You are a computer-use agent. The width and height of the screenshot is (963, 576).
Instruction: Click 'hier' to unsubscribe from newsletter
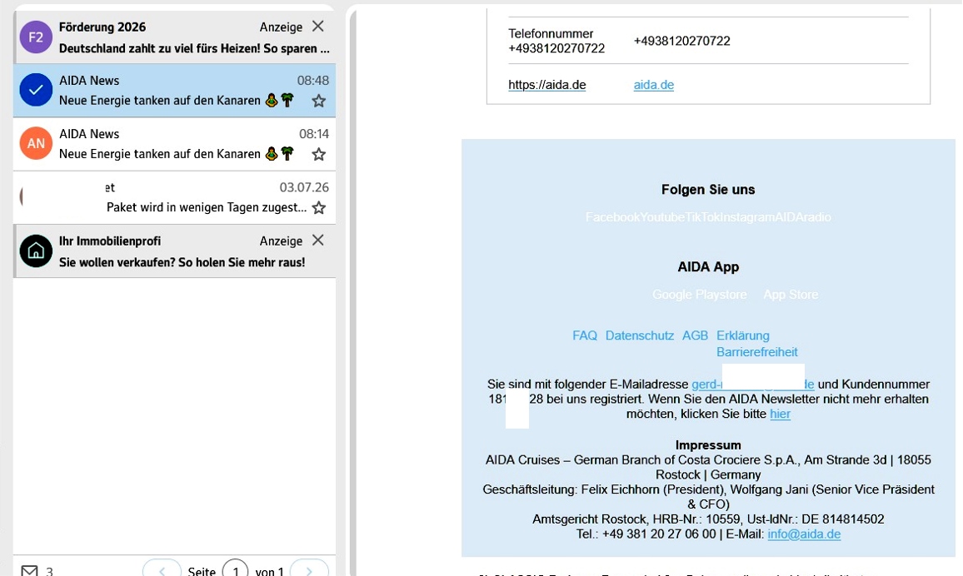[x=780, y=414]
